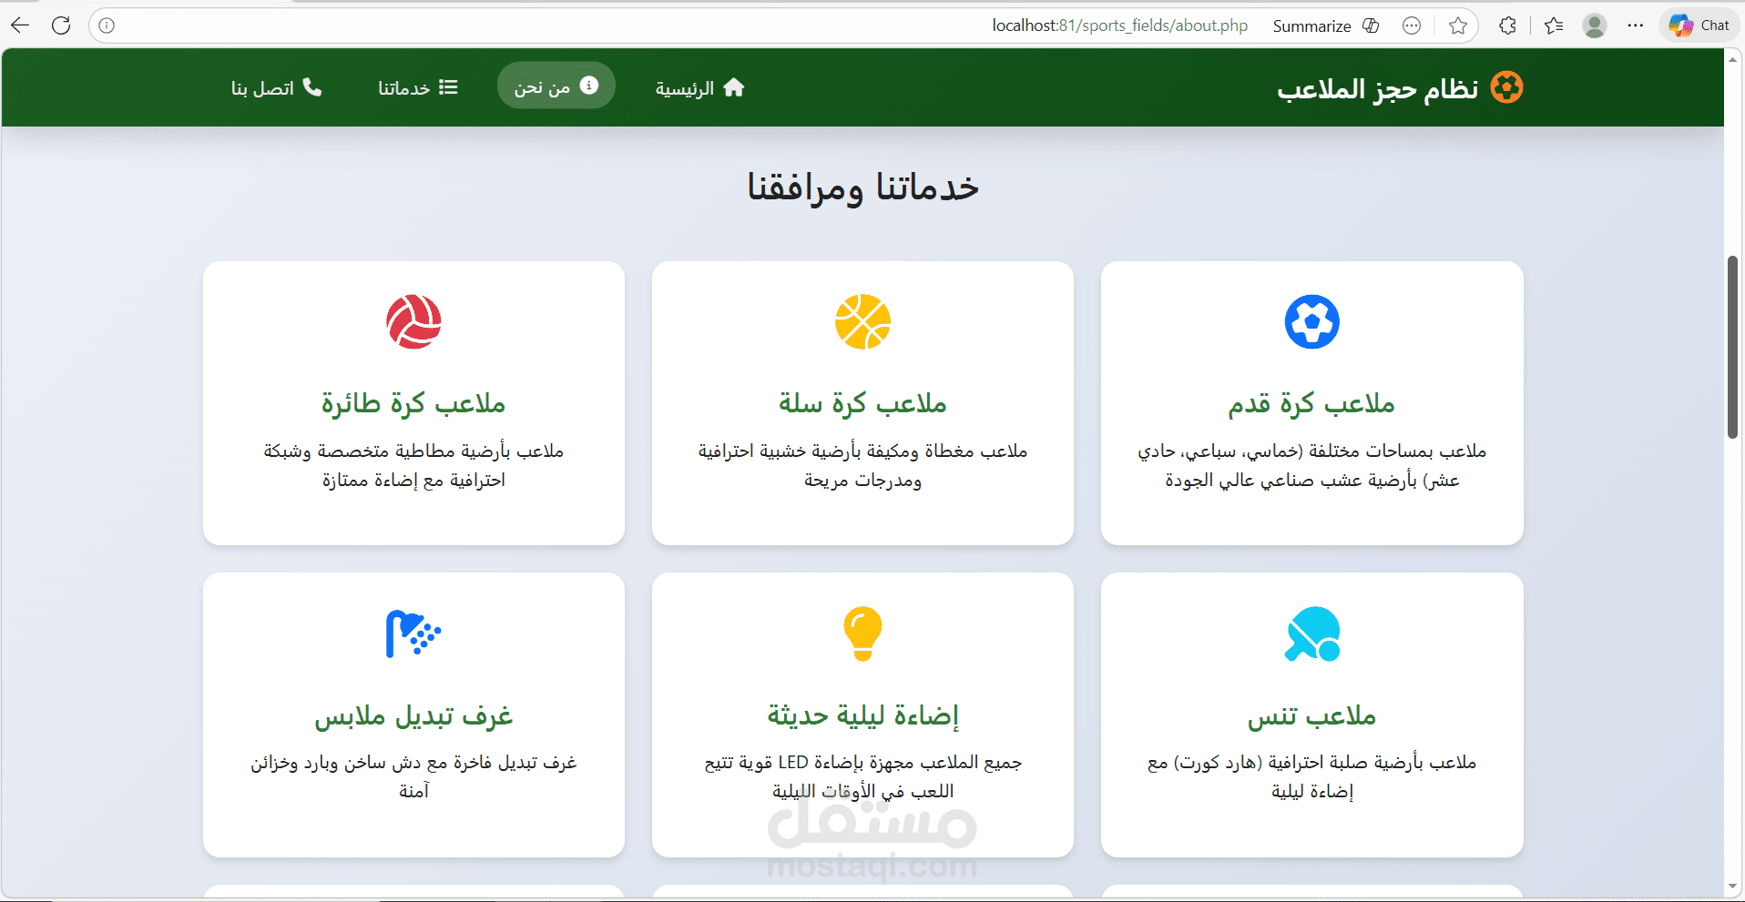
Task: Click the scrollbar down arrow
Action: [x=1733, y=886]
